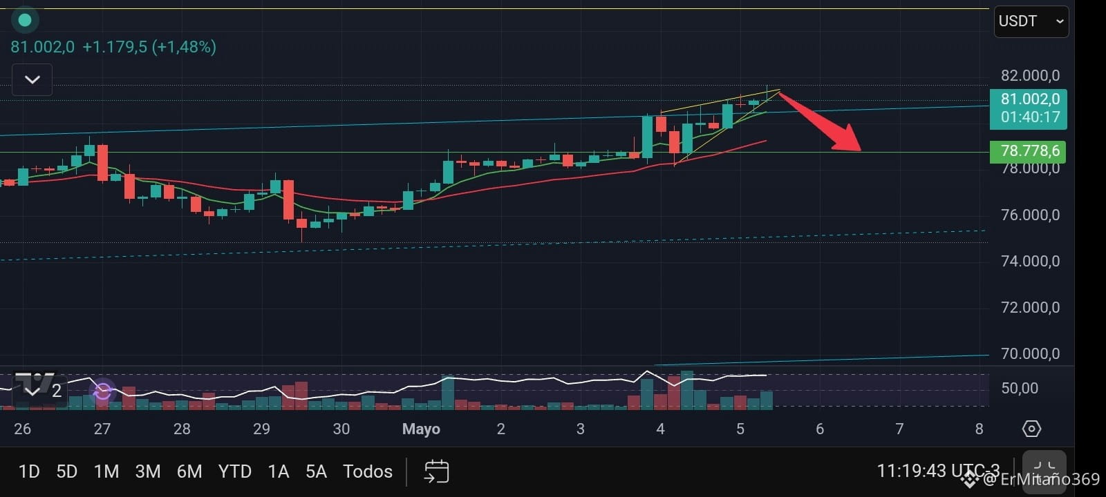Switch to the 3M range
Viewport: 1106px width, 497px height.
coord(148,471)
